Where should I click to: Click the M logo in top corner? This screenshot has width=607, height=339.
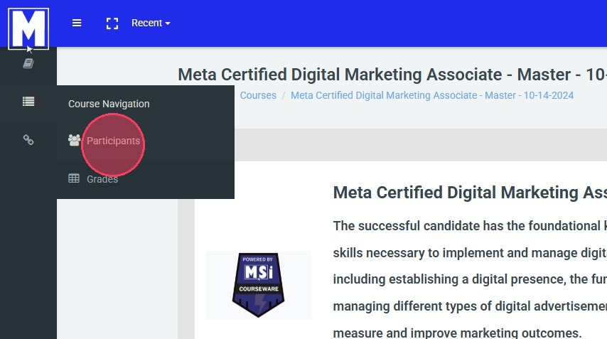[28, 28]
